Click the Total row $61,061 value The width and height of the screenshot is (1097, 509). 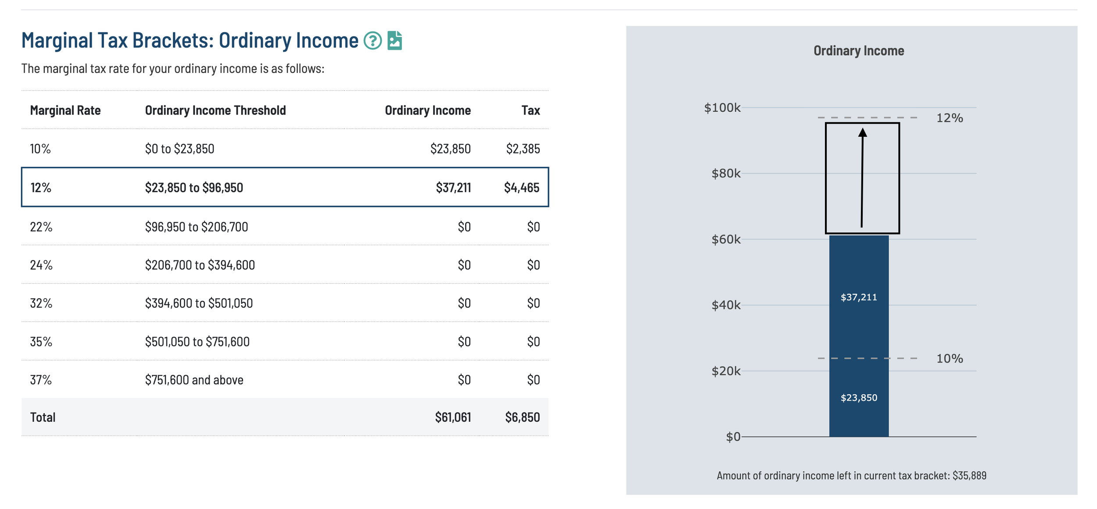pos(452,417)
